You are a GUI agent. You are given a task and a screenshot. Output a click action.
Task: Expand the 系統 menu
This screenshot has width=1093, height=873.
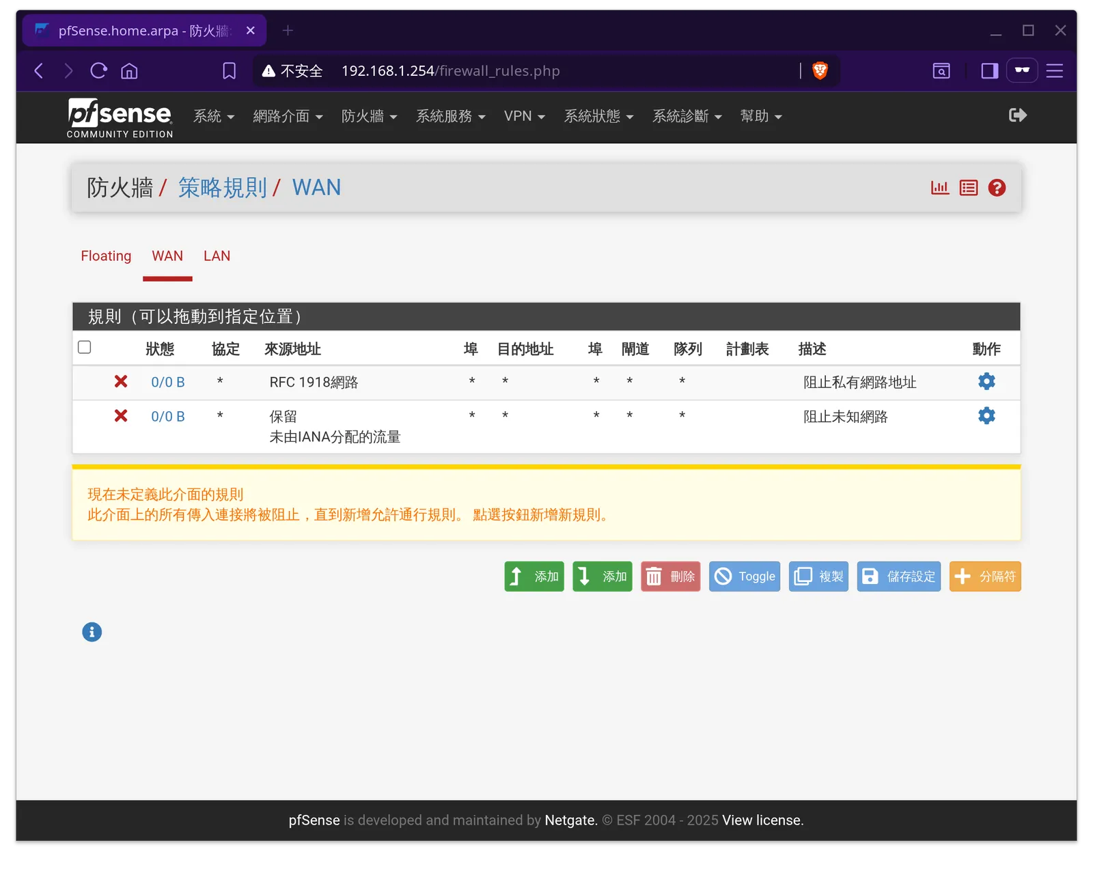[x=214, y=116]
